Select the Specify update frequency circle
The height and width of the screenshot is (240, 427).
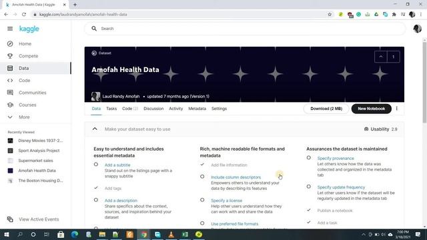click(308, 187)
